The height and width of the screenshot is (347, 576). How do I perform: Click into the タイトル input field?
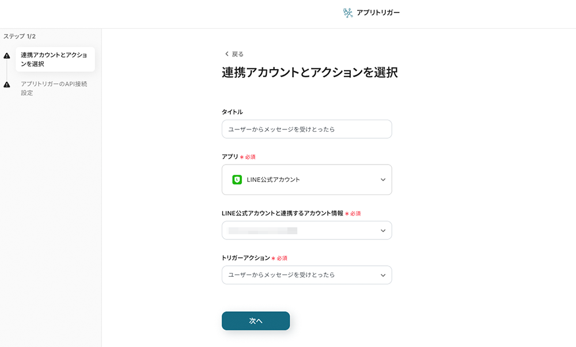(x=306, y=129)
